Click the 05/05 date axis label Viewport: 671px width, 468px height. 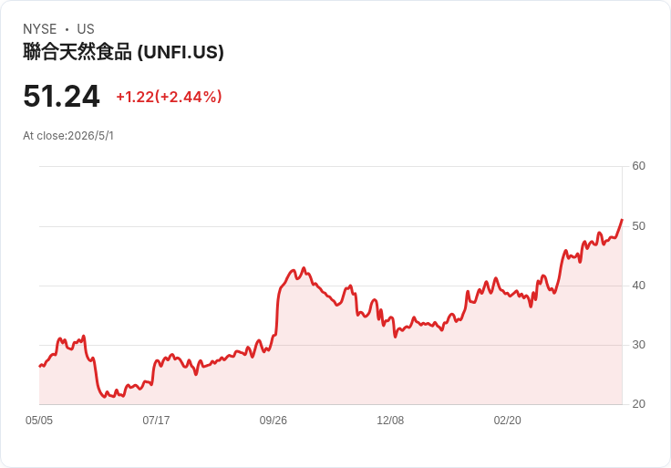[39, 420]
